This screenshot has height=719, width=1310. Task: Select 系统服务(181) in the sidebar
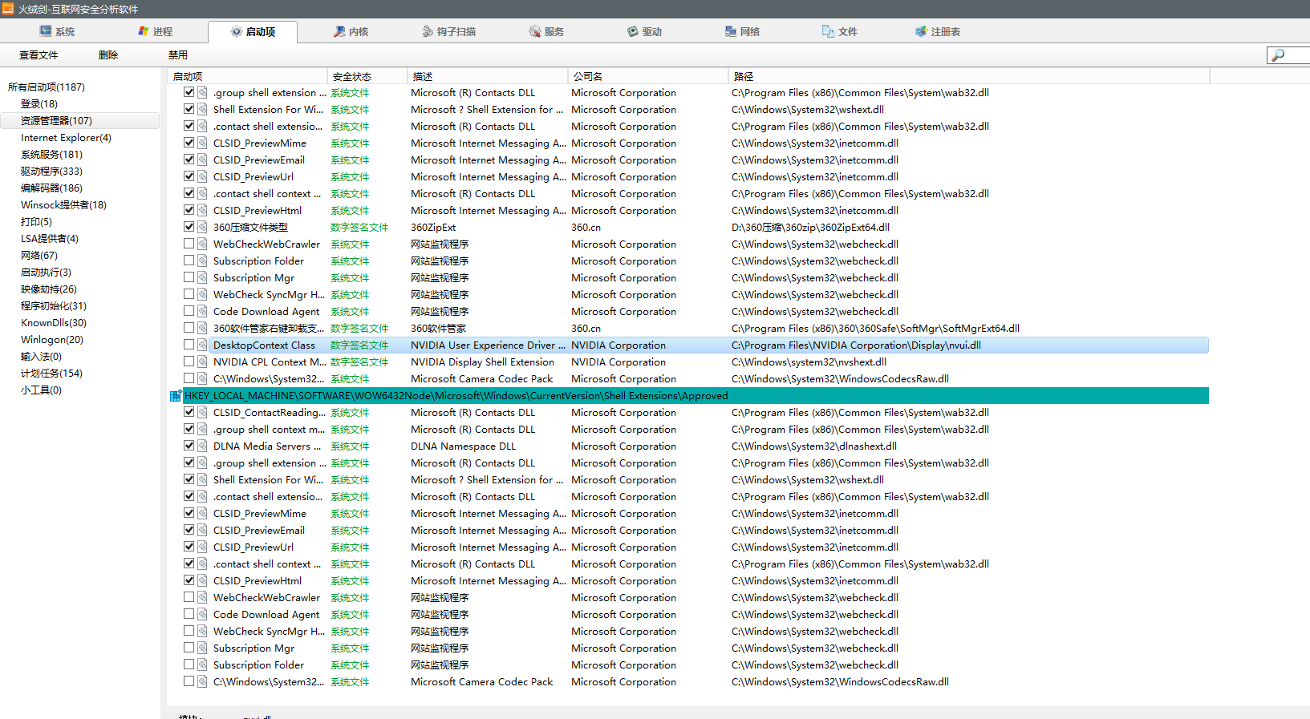pyautogui.click(x=51, y=154)
